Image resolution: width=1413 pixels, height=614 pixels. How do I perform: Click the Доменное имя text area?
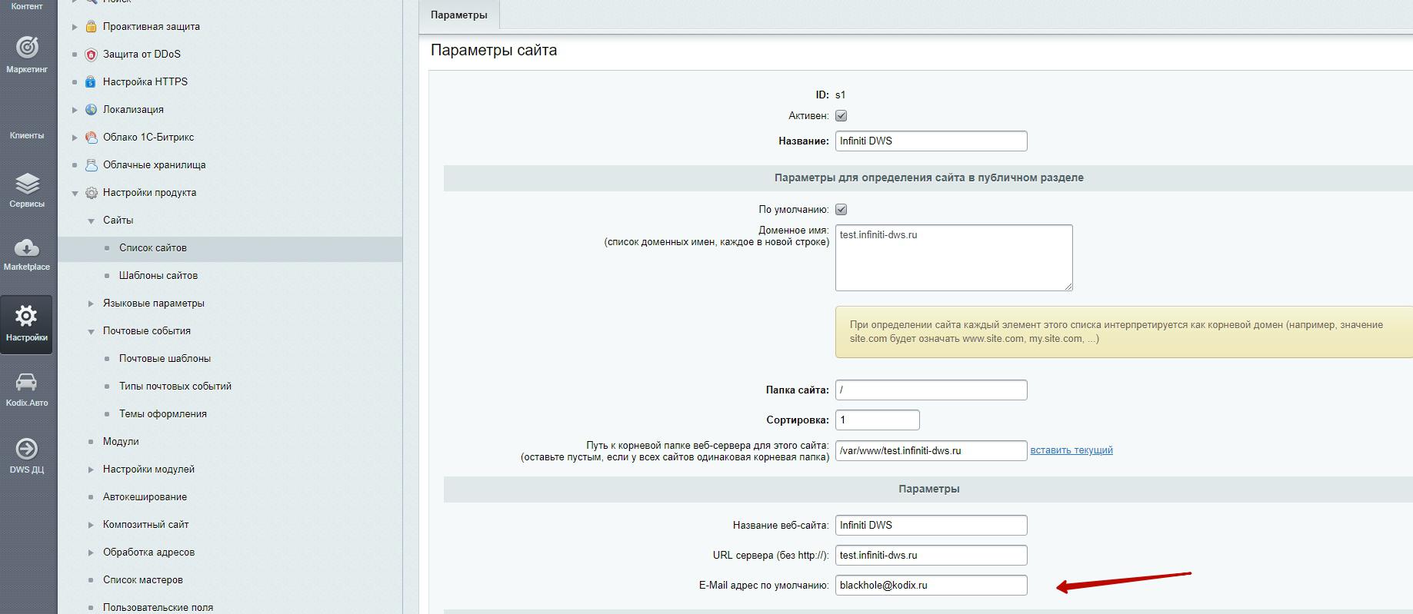click(x=954, y=257)
